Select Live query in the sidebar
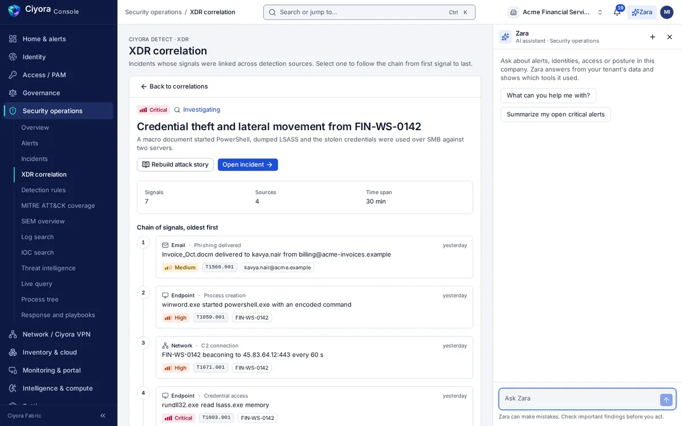The height and width of the screenshot is (426, 682). point(37,284)
